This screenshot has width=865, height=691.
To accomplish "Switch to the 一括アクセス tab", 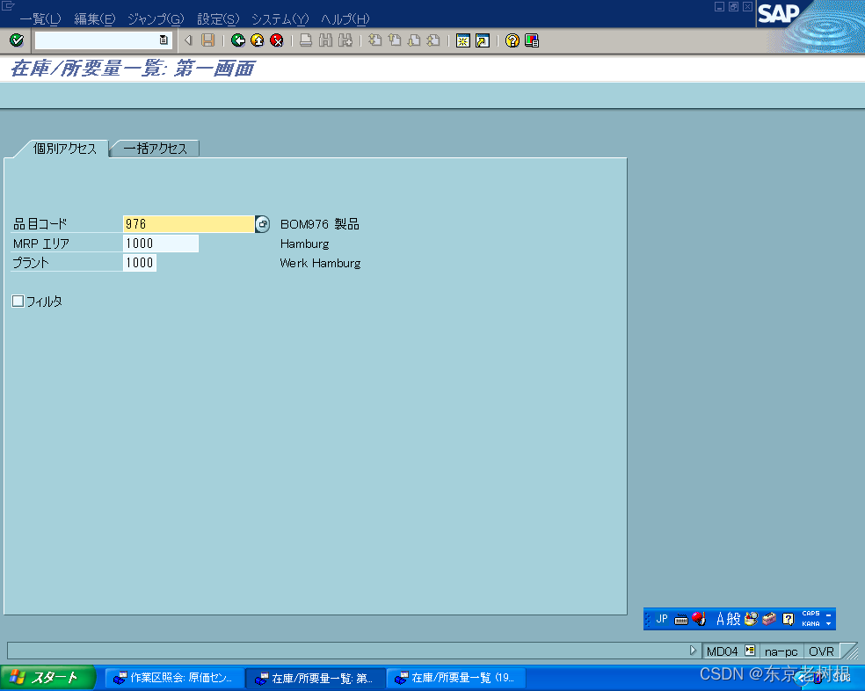I will point(154,148).
